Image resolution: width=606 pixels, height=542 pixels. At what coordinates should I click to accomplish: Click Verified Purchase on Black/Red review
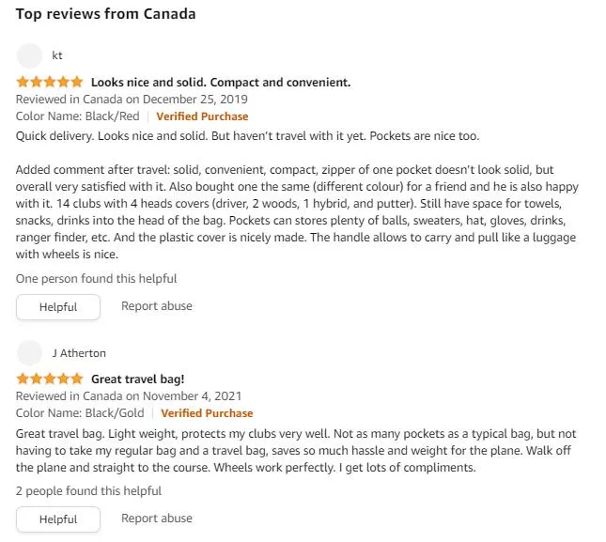pos(202,116)
